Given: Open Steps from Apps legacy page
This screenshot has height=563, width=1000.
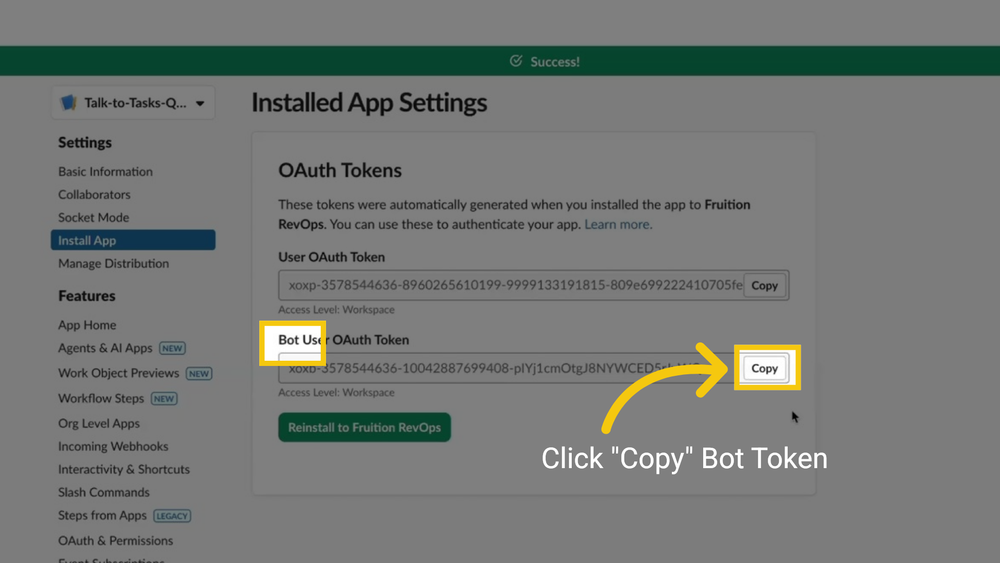Looking at the screenshot, I should pyautogui.click(x=102, y=515).
